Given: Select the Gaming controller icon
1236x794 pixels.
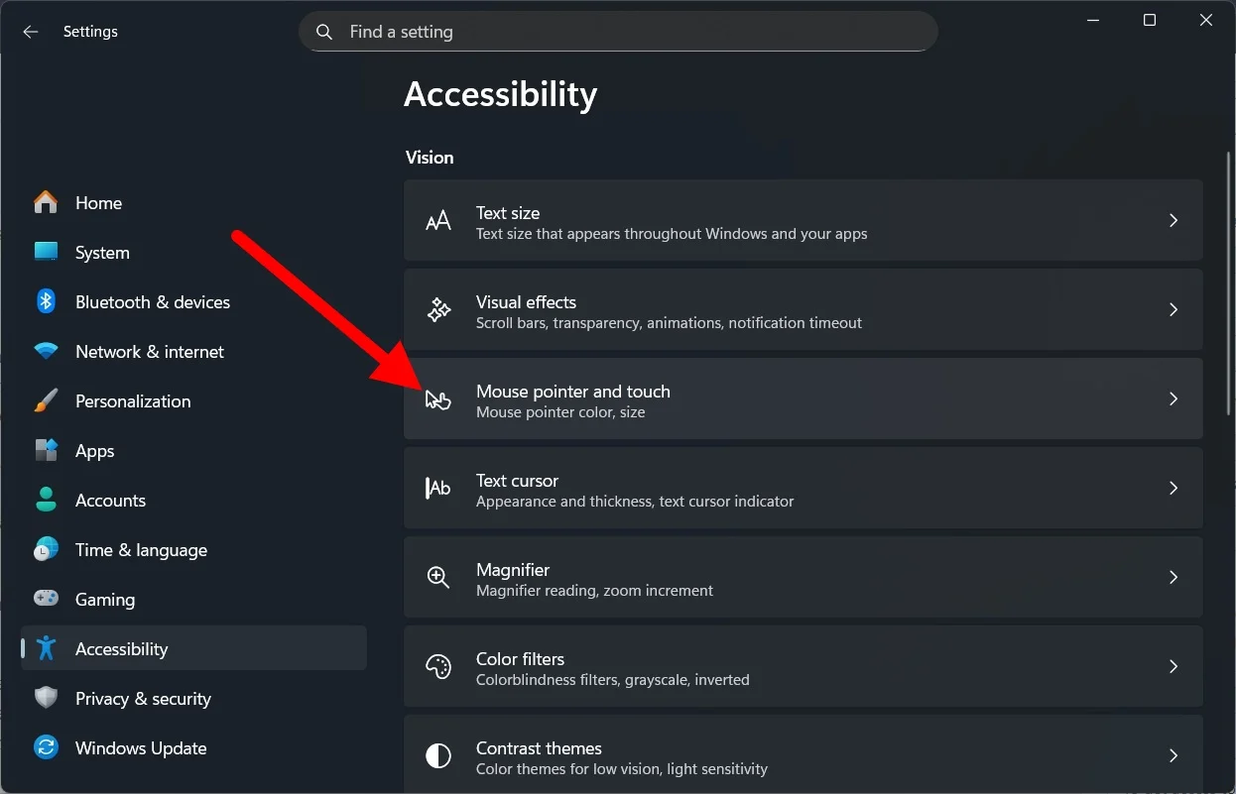Looking at the screenshot, I should (46, 599).
